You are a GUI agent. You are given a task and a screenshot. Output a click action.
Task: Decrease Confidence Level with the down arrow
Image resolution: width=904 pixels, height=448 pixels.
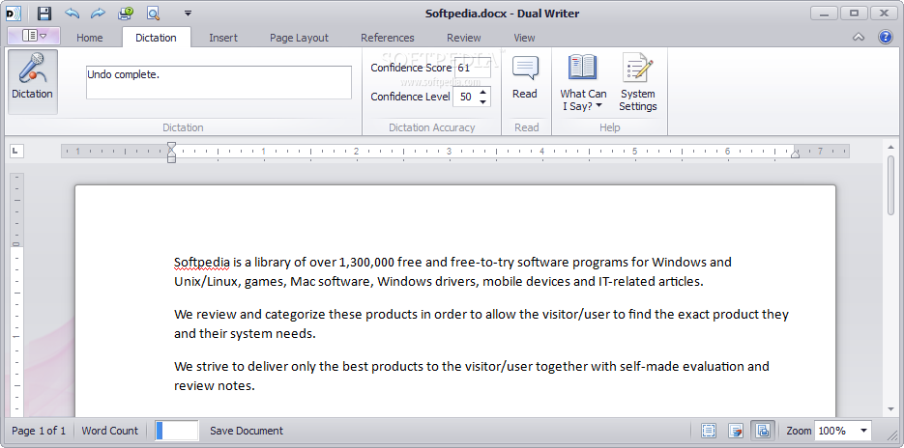(x=483, y=102)
